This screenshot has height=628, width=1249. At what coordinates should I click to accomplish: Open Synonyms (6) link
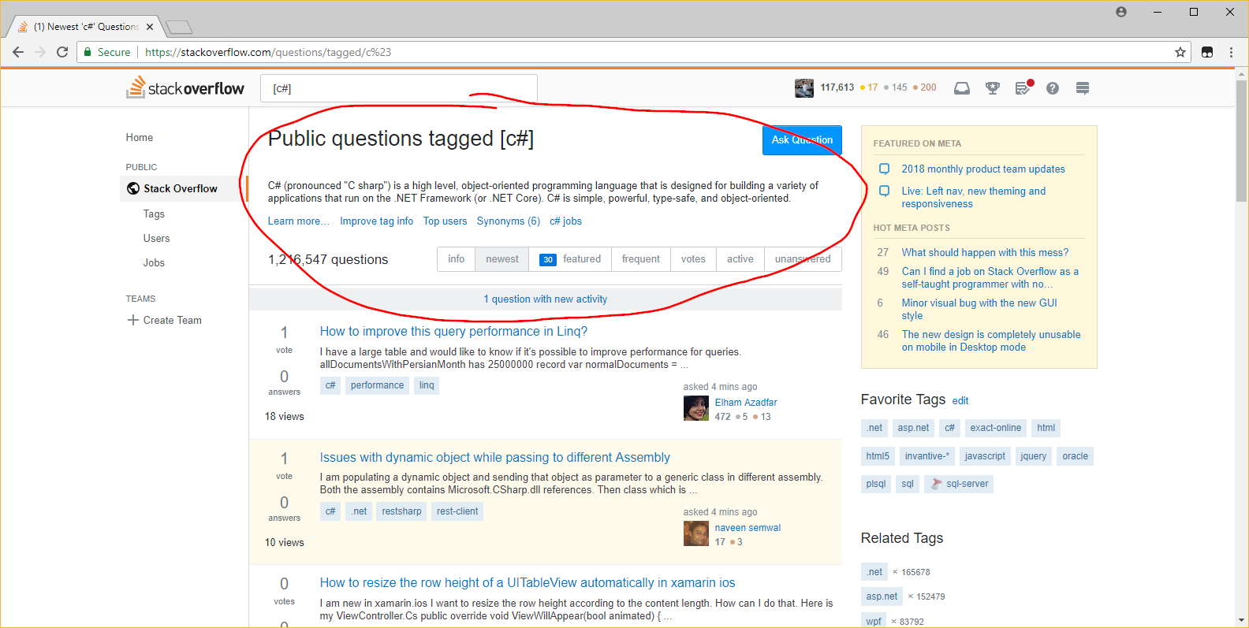[509, 221]
